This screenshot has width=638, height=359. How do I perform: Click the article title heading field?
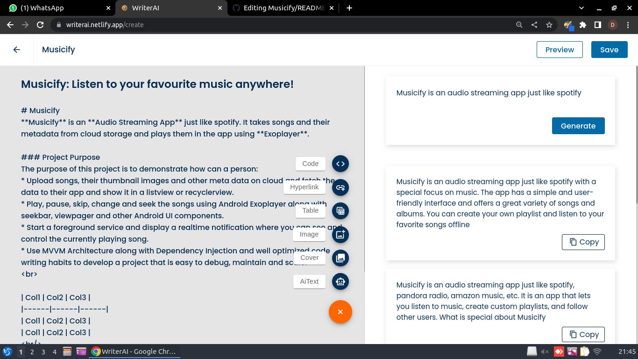pos(157,84)
